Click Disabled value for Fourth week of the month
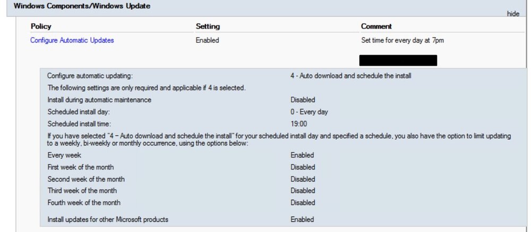Viewport: 531px width, 232px height. point(303,203)
